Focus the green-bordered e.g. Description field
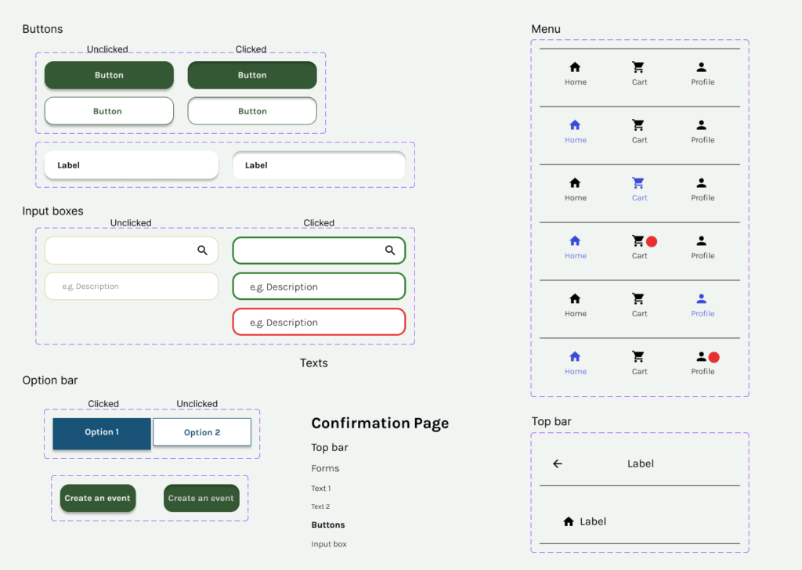This screenshot has height=570, width=802. point(319,287)
